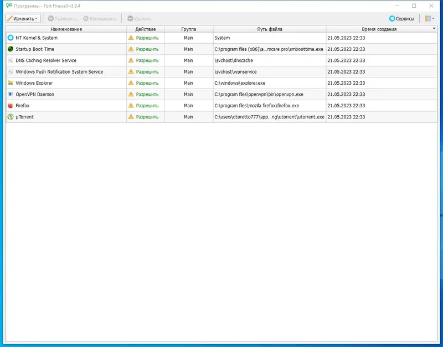
Task: Sort by the Группа column header
Action: coord(189,29)
